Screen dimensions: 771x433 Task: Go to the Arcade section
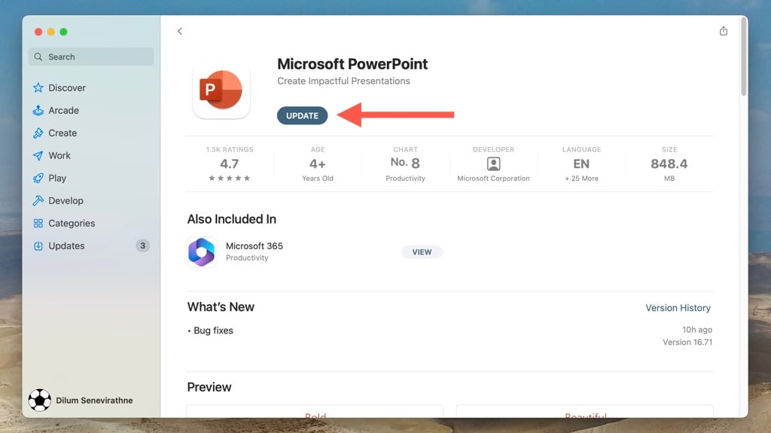[63, 111]
